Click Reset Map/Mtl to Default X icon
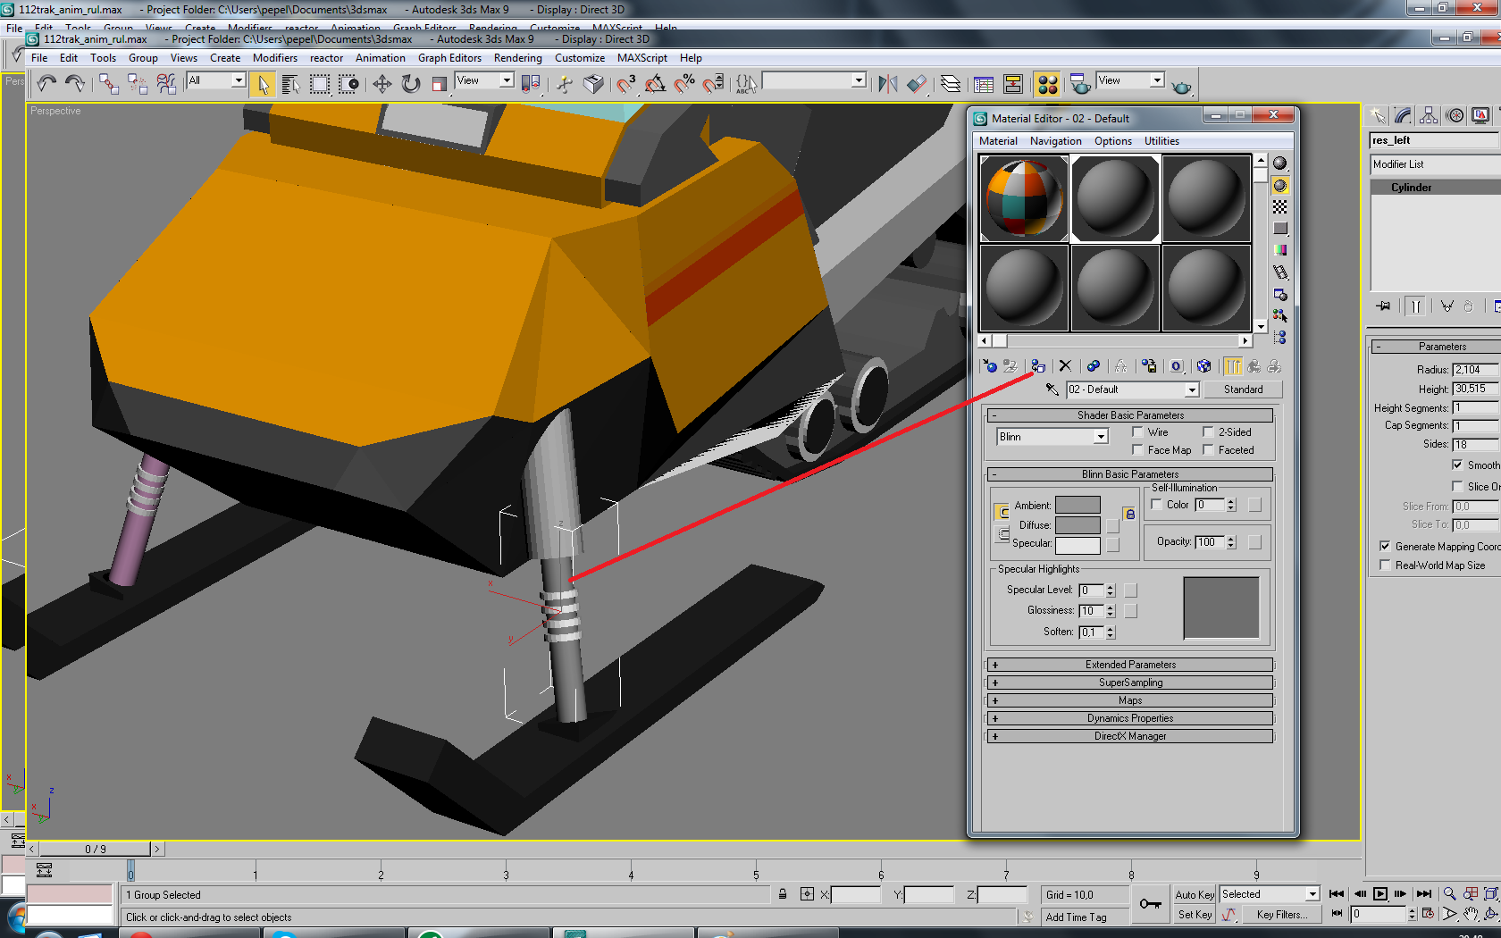Image resolution: width=1501 pixels, height=938 pixels. pos(1065,366)
